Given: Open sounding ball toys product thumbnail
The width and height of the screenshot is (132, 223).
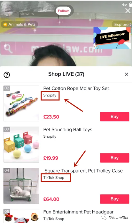Looking at the screenshot, I should 21,144.
